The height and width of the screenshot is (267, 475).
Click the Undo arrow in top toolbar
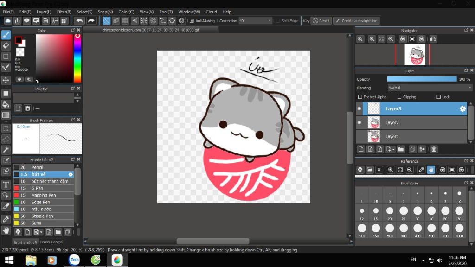point(79,21)
